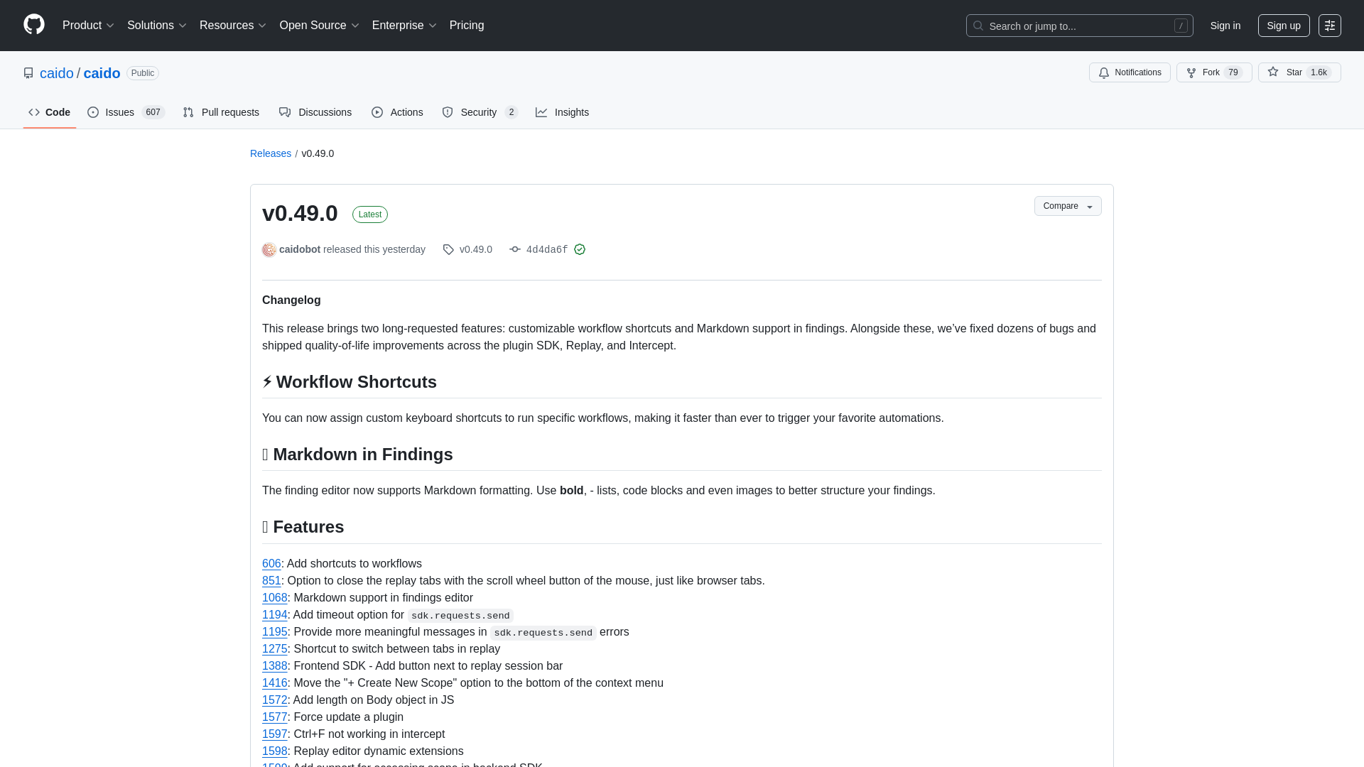Click the Workflow Shortcuts heading

pos(350,382)
